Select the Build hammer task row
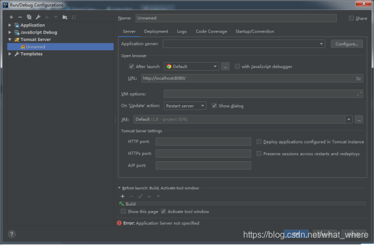The width and height of the screenshot is (374, 245). tap(243, 204)
